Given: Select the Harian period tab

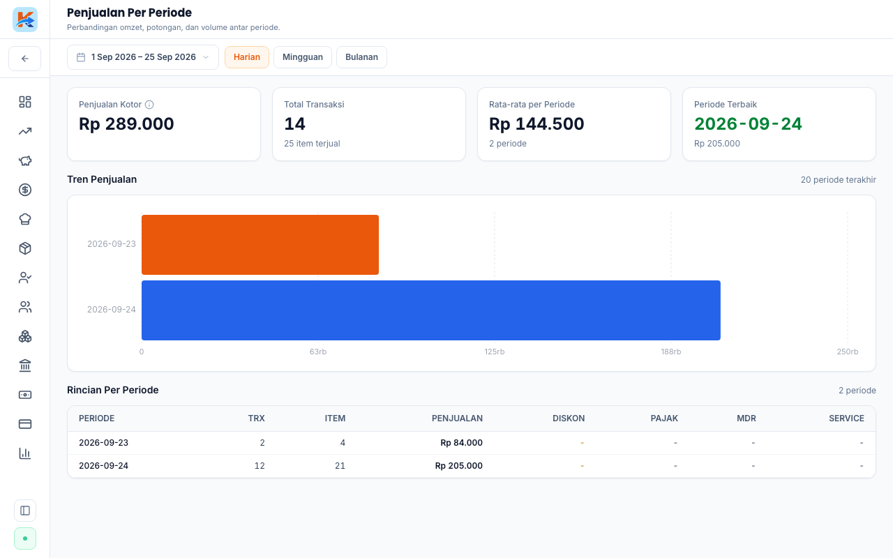Looking at the screenshot, I should pos(247,57).
